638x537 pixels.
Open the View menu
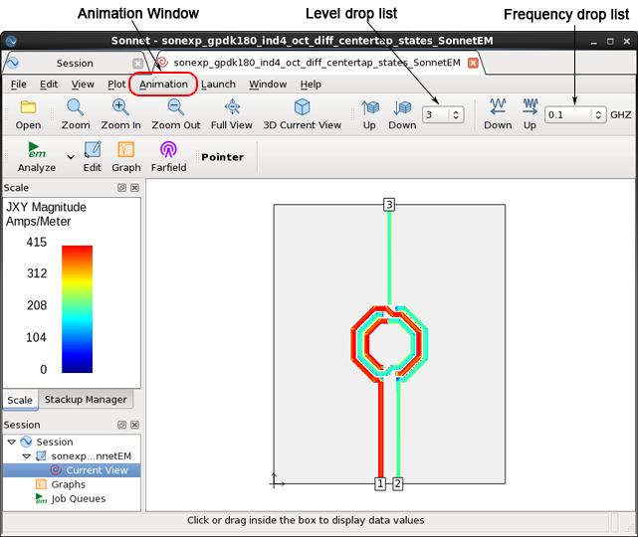pyautogui.click(x=83, y=85)
